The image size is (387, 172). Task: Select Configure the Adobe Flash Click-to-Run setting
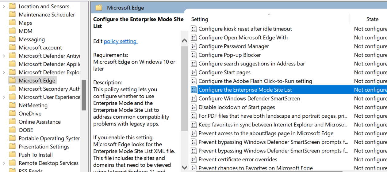[255, 81]
